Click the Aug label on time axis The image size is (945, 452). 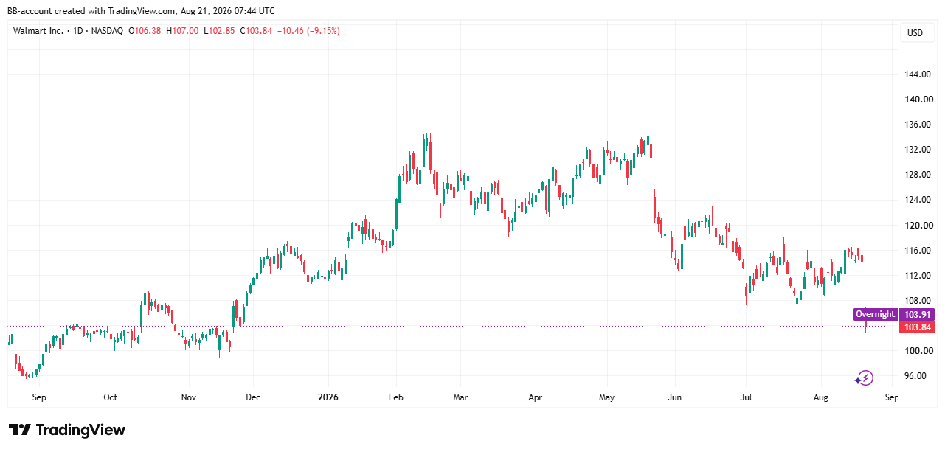(820, 397)
